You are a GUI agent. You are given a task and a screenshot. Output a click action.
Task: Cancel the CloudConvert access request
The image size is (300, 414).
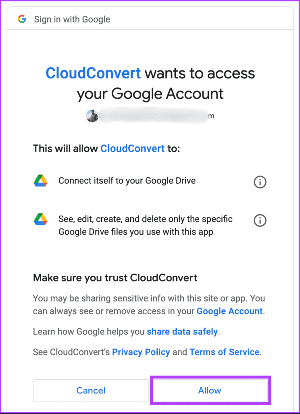[x=91, y=391]
